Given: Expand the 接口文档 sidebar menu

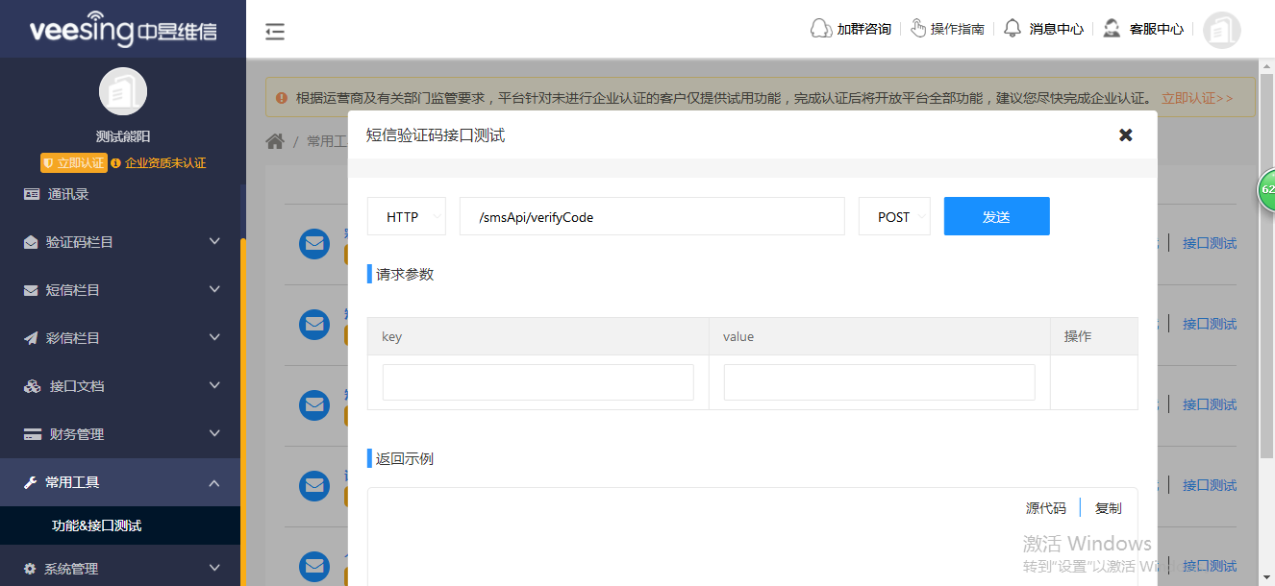Looking at the screenshot, I should [x=120, y=386].
